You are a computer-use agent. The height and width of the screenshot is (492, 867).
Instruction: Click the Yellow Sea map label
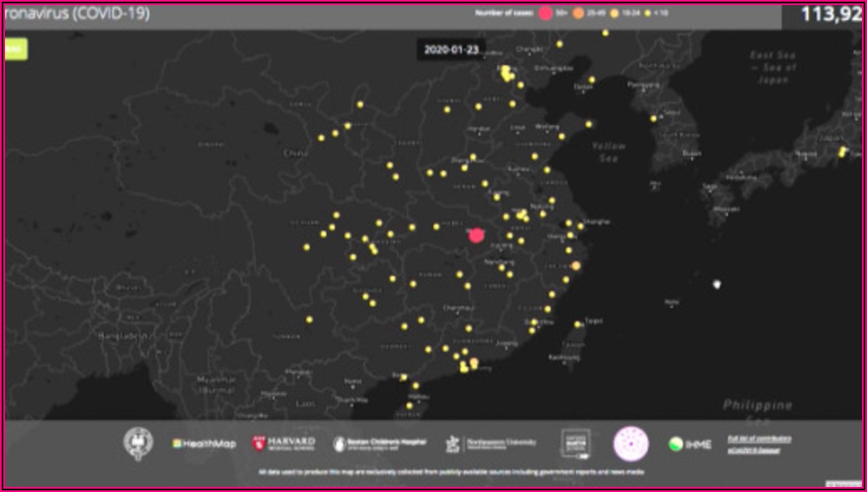pos(608,152)
